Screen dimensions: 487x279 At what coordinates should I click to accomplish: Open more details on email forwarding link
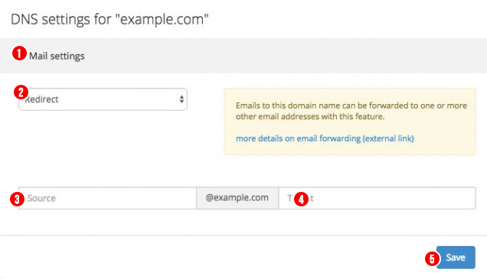coord(325,138)
